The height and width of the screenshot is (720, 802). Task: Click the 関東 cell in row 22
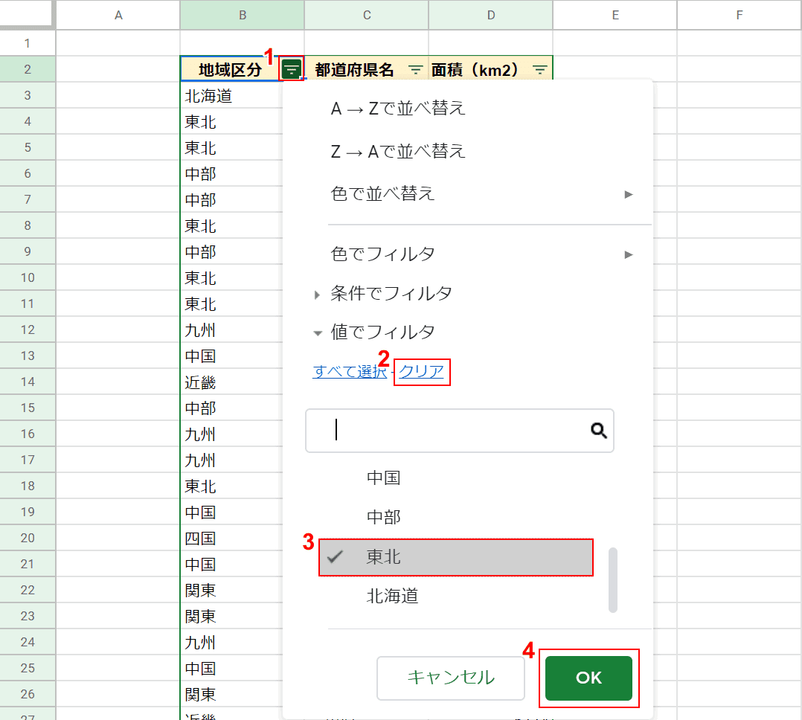[231, 590]
